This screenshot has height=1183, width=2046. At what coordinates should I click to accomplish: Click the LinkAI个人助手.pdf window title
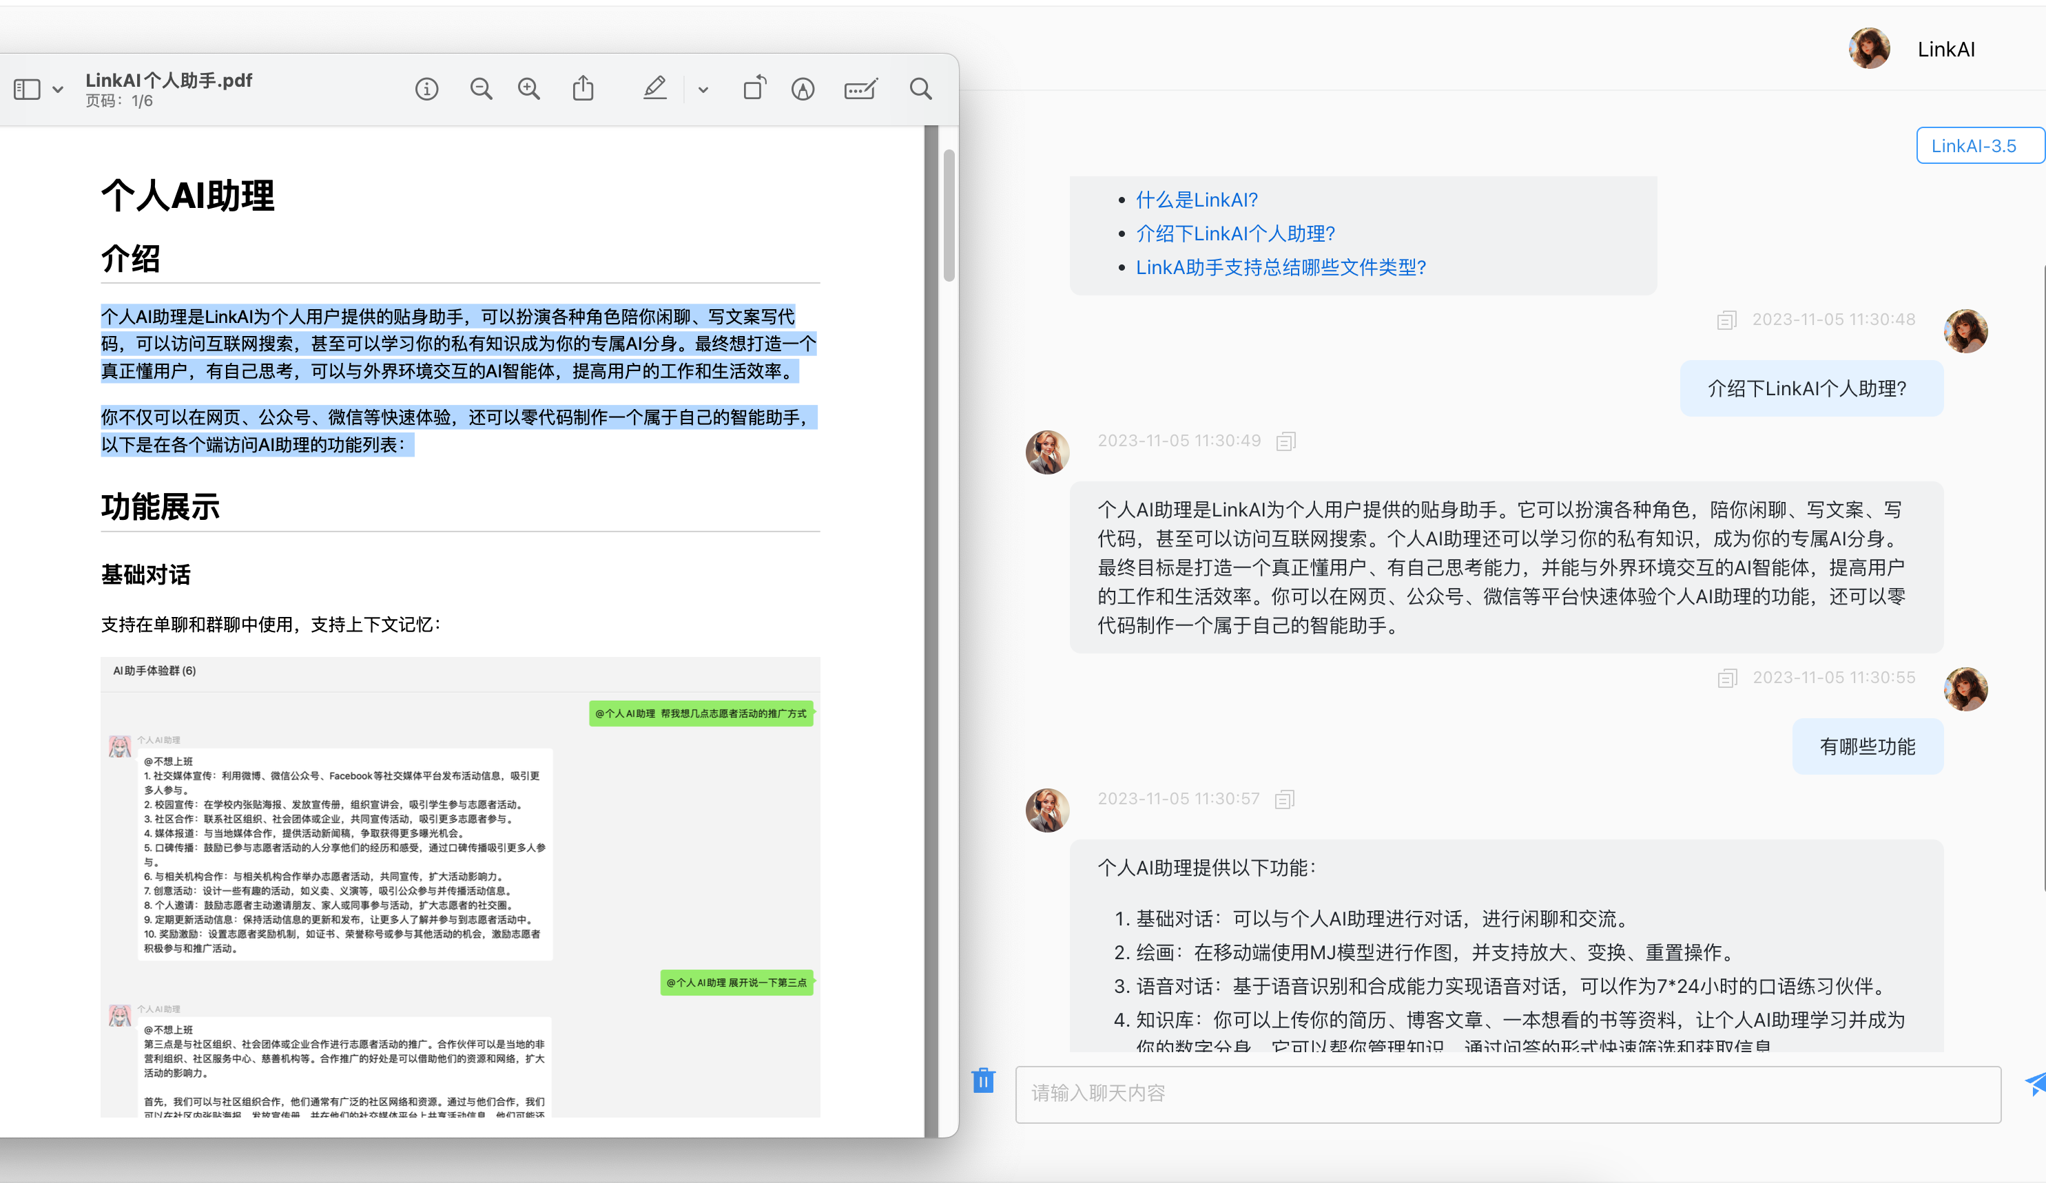pyautogui.click(x=169, y=79)
